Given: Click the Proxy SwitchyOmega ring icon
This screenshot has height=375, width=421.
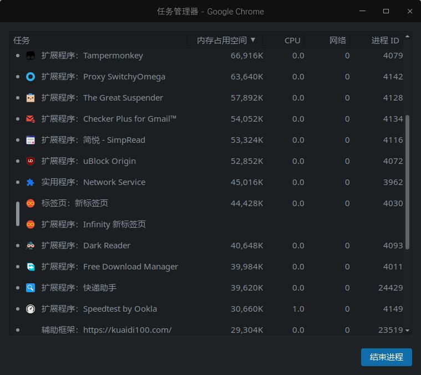Looking at the screenshot, I should (x=31, y=77).
